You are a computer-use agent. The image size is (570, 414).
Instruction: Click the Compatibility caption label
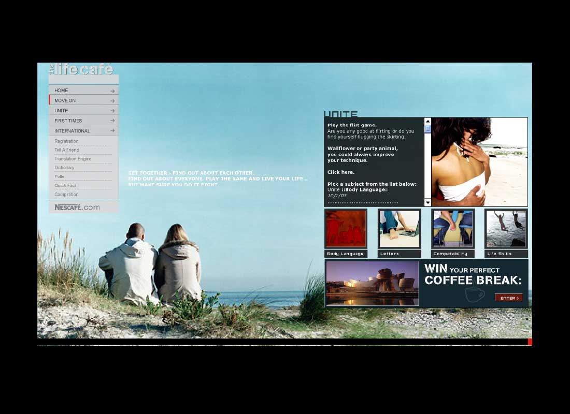coord(452,254)
